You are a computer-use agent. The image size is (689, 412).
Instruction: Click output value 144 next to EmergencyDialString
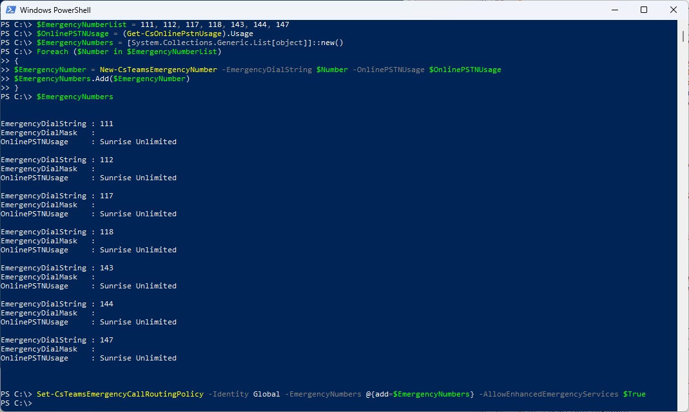(106, 304)
